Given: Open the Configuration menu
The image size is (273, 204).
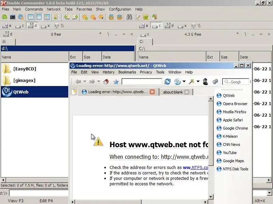Looking at the screenshot, I should pyautogui.click(x=120, y=9).
